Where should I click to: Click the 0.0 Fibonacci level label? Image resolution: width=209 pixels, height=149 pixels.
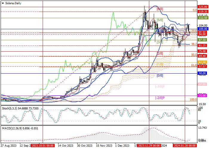click(195, 10)
